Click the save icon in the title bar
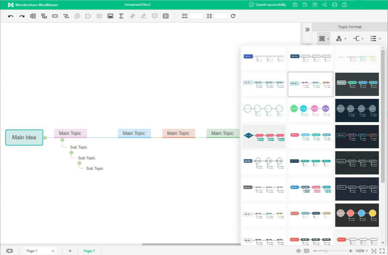 click(x=294, y=4)
